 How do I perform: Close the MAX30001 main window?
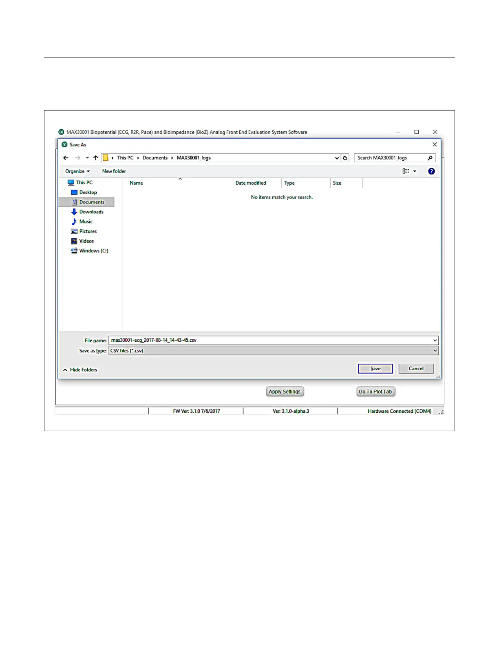435,132
